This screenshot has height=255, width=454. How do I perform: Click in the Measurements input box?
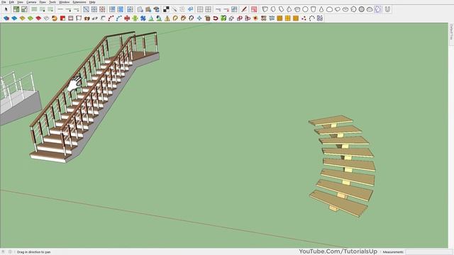click(428, 252)
